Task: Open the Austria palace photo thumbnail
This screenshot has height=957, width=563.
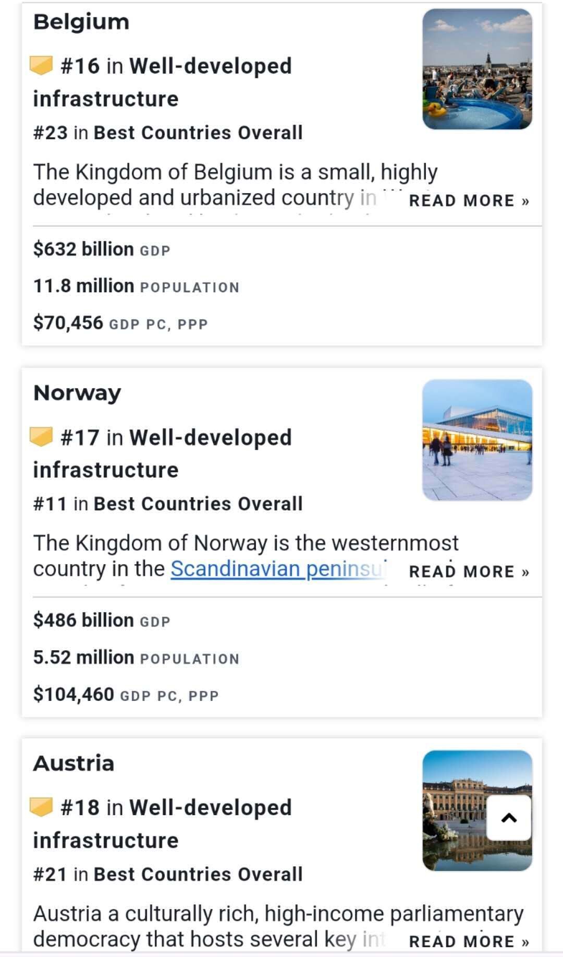Action: click(x=454, y=810)
